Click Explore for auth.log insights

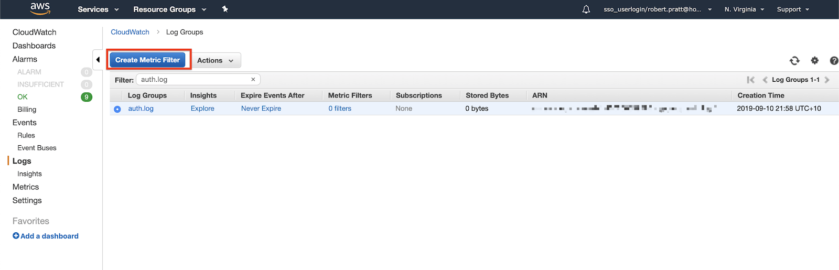202,109
